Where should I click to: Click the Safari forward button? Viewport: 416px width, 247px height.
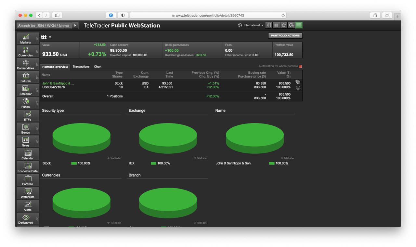pos(47,15)
